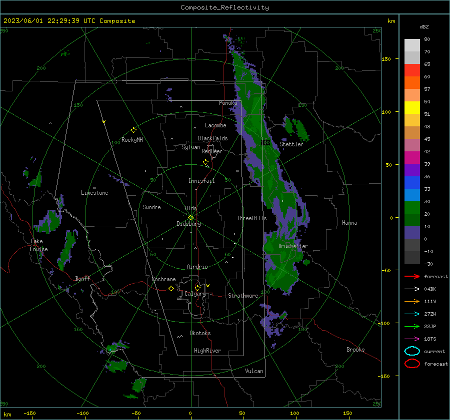
Task: Click the white plus marker northwest of Drumheller
Action: tap(282, 201)
